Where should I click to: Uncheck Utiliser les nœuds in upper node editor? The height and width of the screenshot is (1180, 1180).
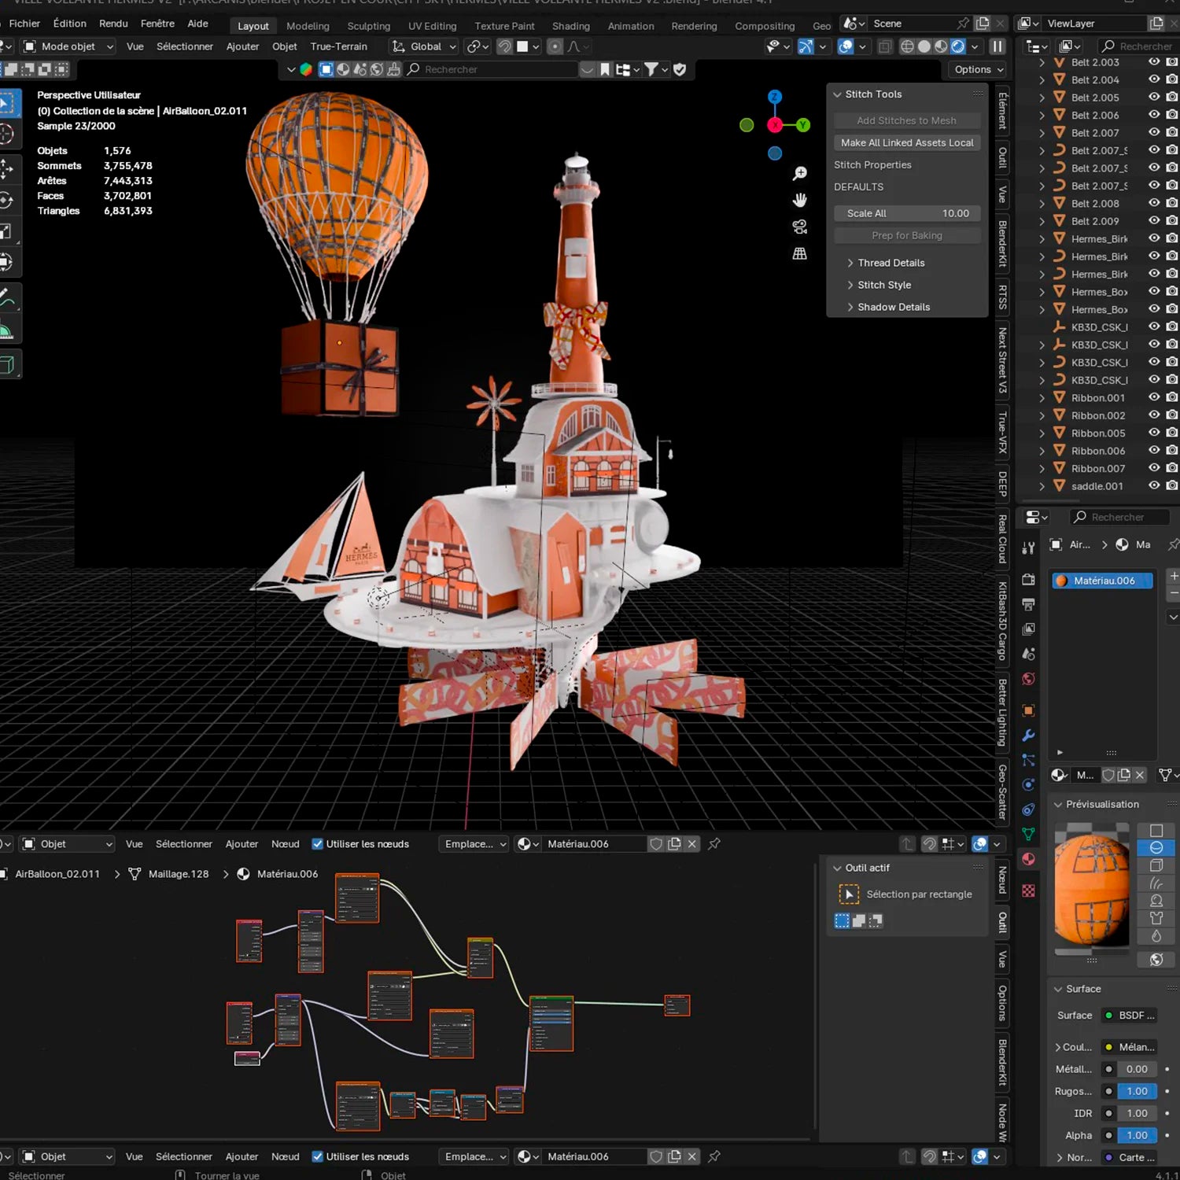(x=318, y=844)
